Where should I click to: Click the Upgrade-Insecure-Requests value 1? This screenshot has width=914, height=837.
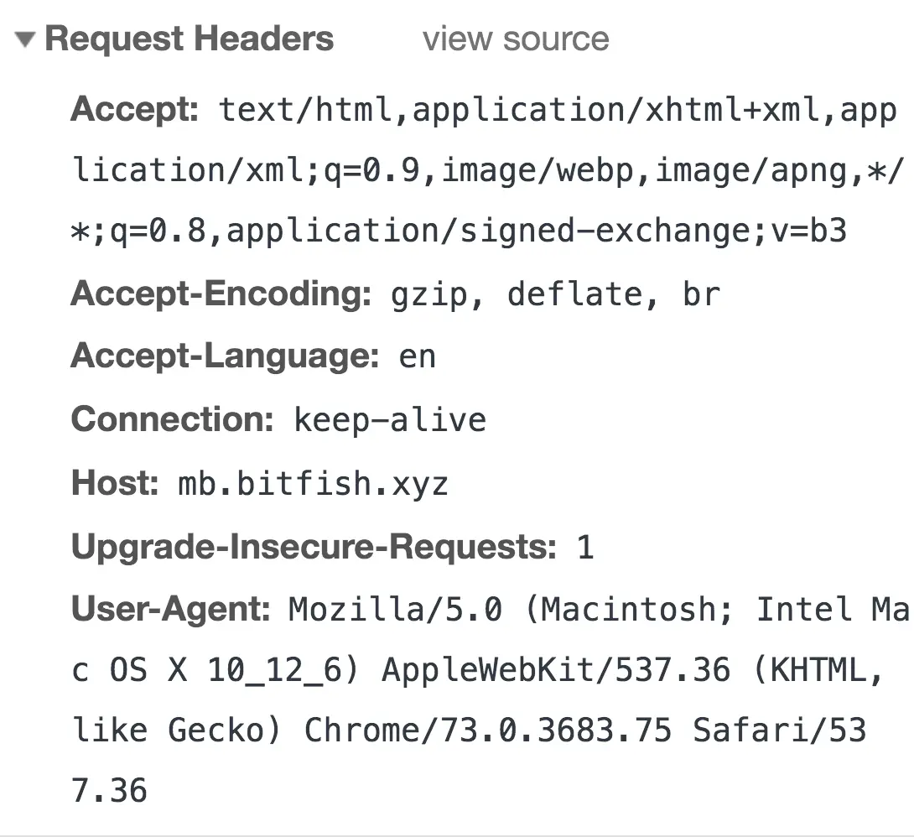584,548
